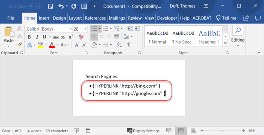Open Paragraph dialog launcher

point(140,53)
